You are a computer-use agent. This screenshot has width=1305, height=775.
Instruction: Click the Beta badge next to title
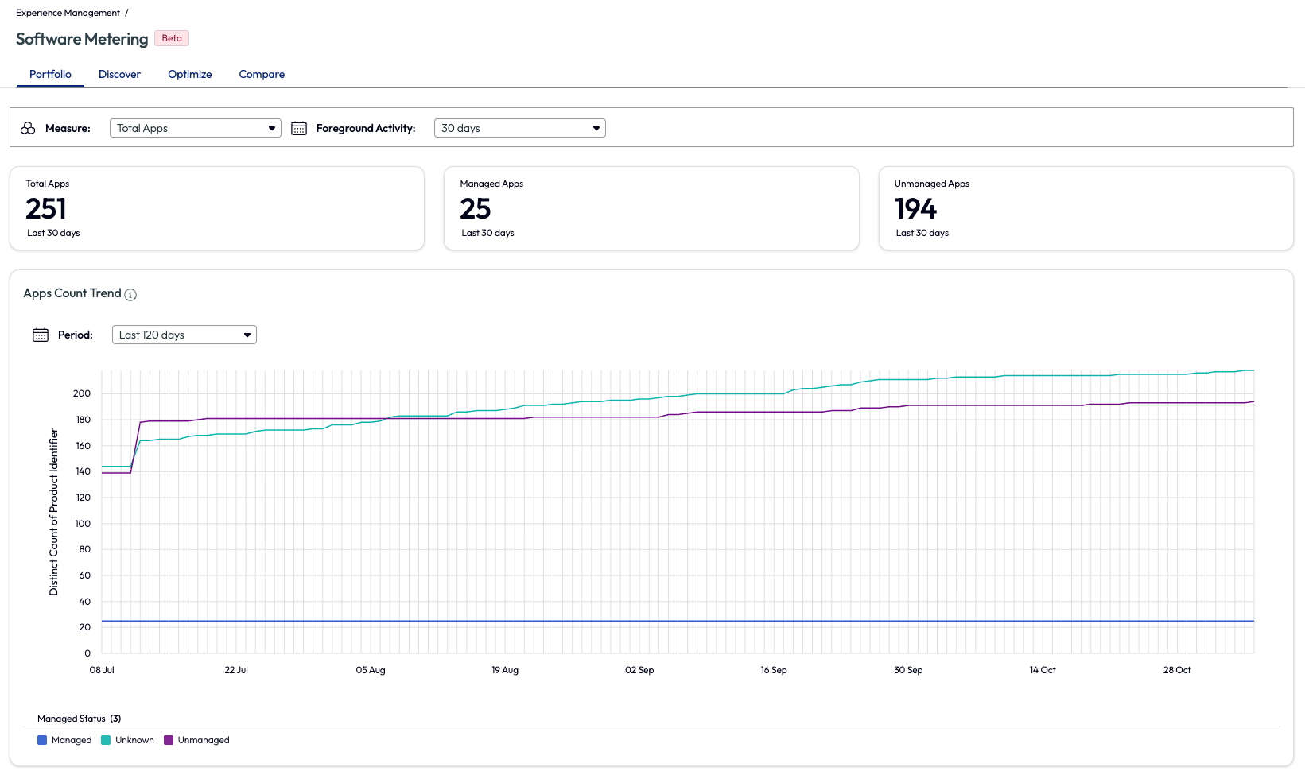coord(172,38)
